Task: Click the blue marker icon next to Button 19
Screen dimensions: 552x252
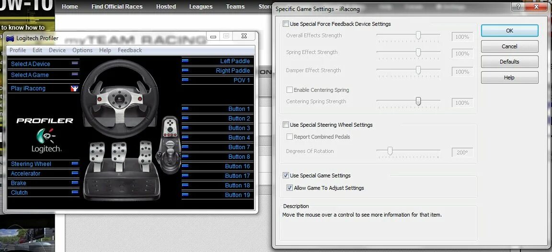Action: [x=185, y=194]
